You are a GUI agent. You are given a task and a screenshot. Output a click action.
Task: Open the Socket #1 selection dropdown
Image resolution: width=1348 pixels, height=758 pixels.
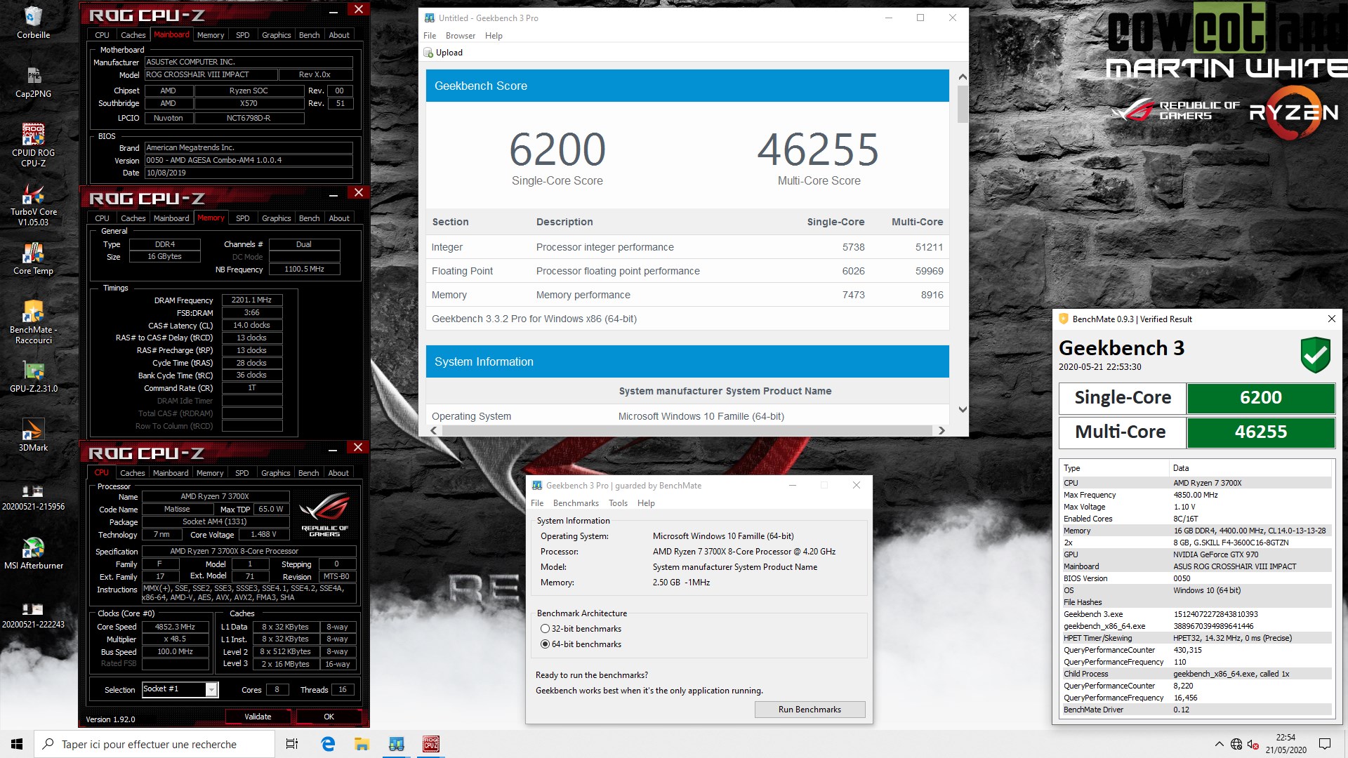180,690
